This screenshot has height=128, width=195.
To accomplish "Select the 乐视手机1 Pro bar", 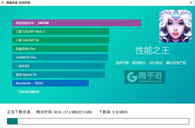I will click(x=60, y=49).
